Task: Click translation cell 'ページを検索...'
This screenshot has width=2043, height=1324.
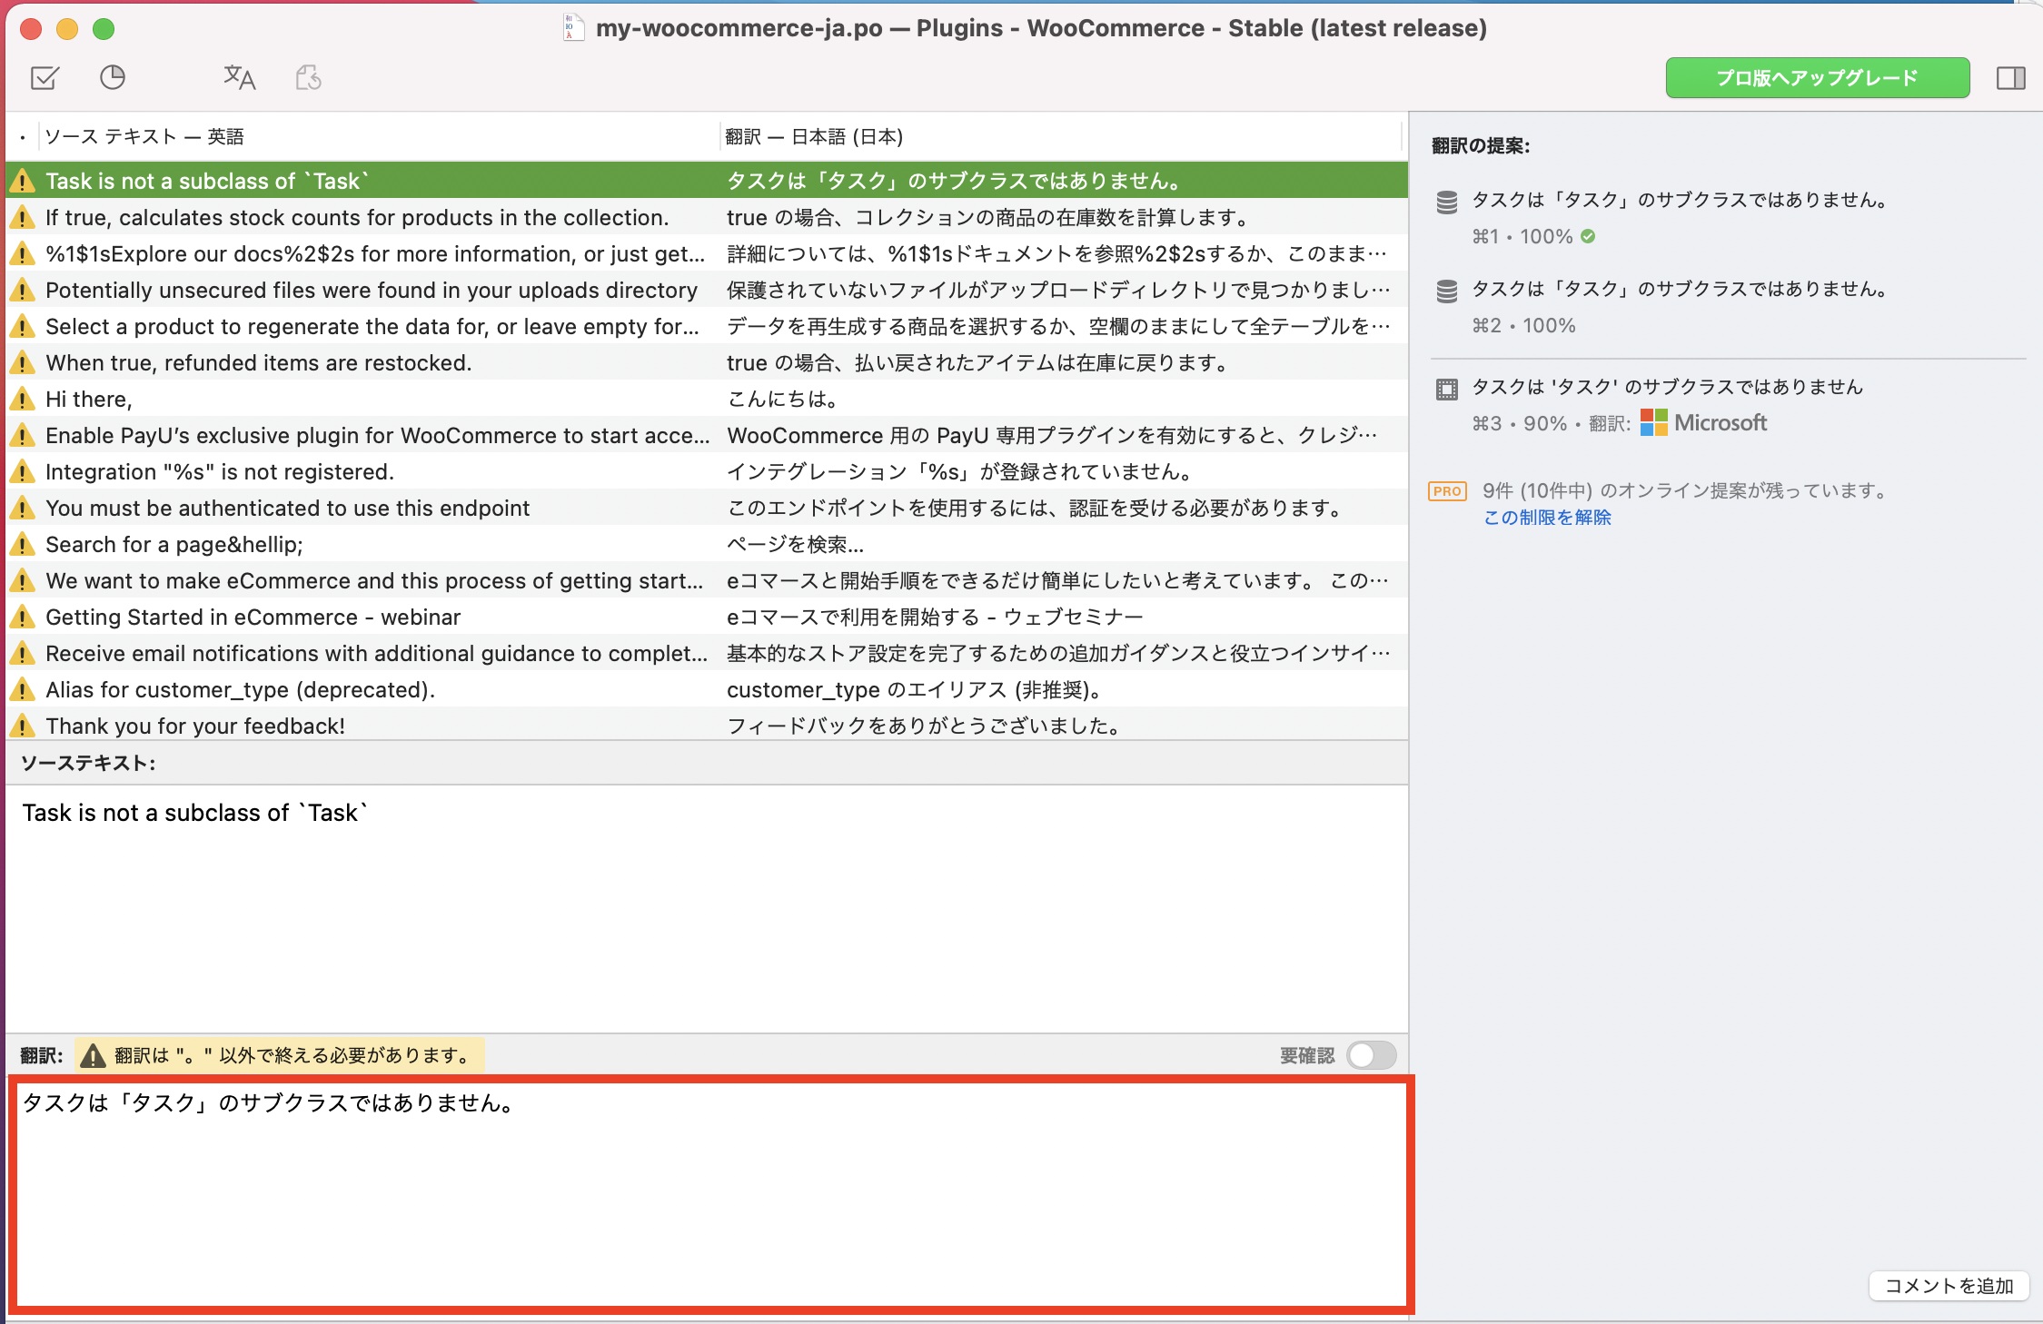Action: (796, 544)
